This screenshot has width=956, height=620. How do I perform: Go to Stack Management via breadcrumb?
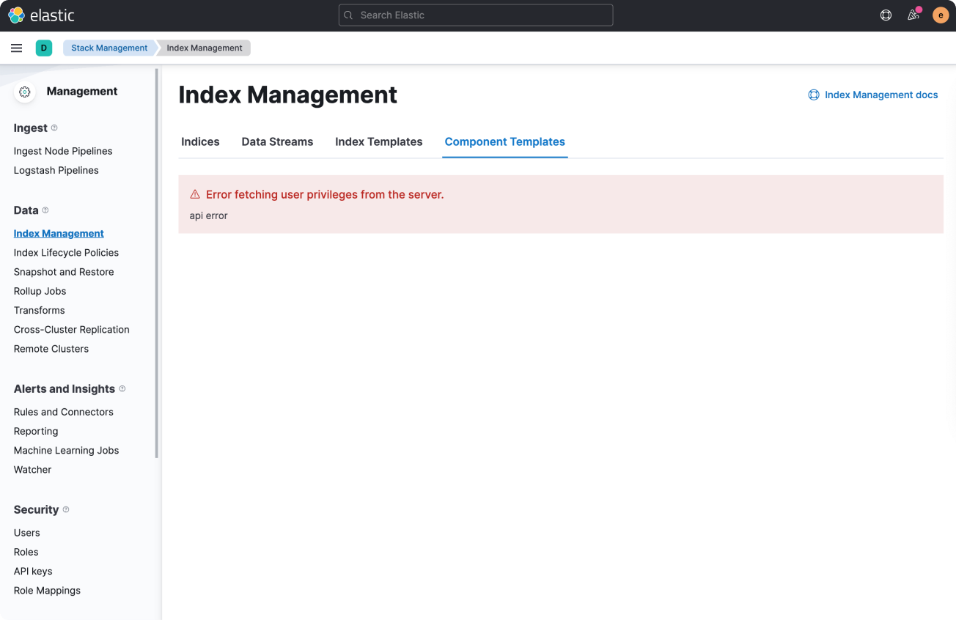(x=109, y=48)
